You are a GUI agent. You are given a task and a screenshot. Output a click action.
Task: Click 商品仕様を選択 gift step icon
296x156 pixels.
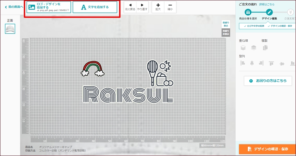pos(248,12)
